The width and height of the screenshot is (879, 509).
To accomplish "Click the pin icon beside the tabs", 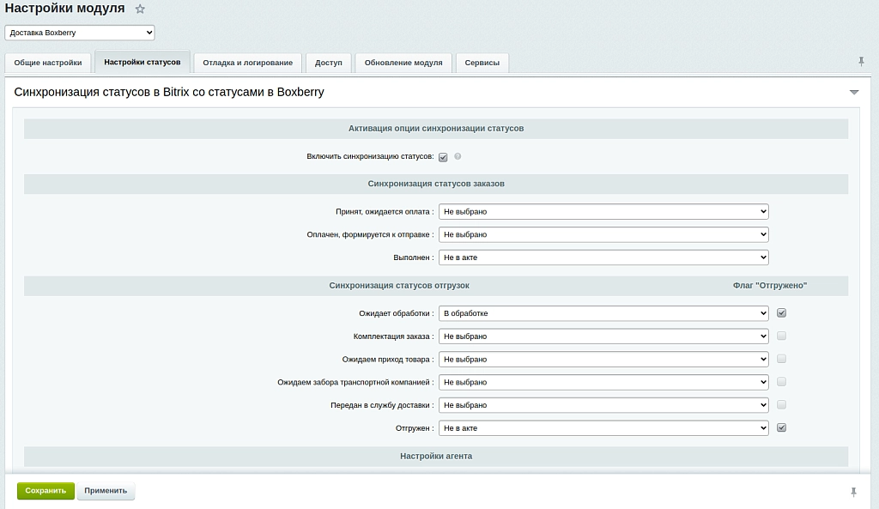I will click(861, 62).
